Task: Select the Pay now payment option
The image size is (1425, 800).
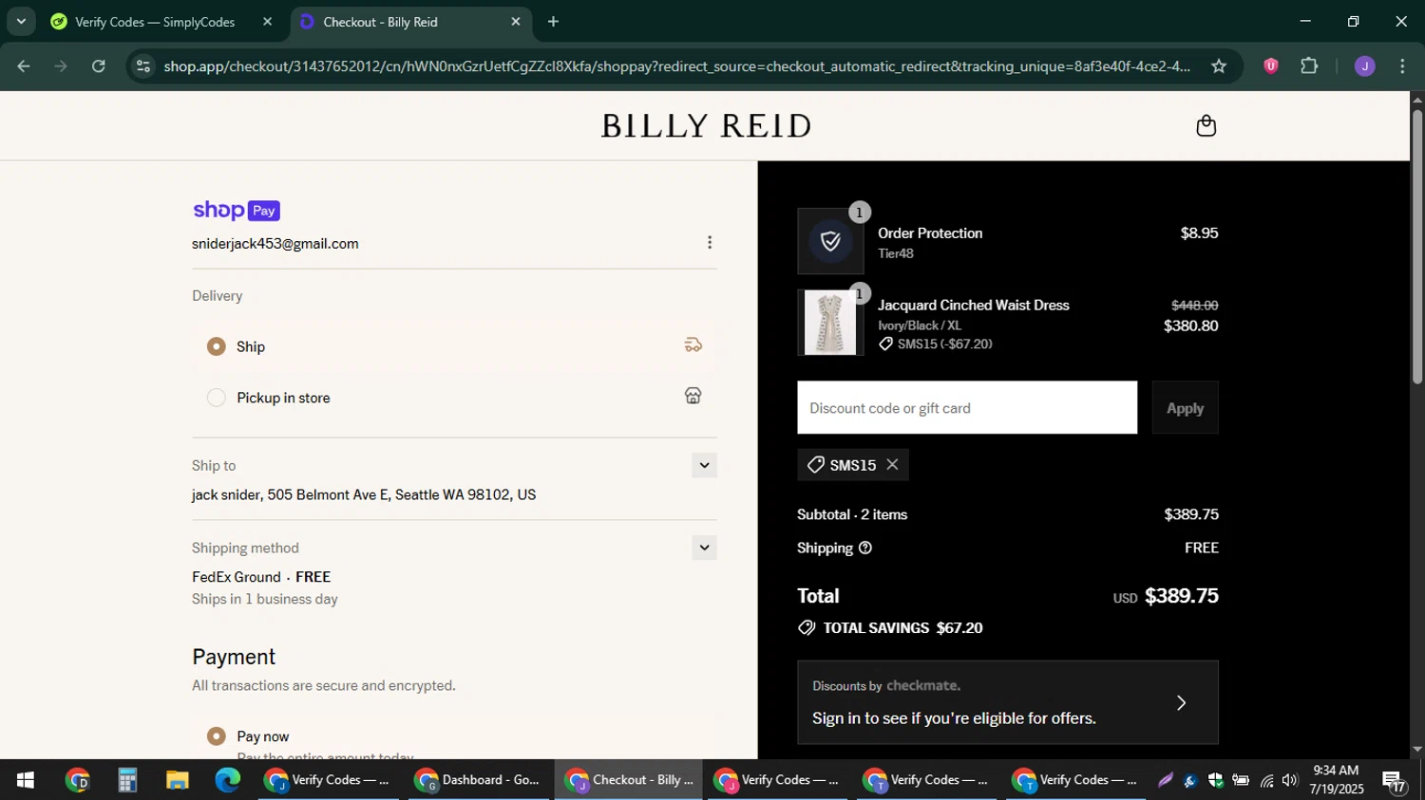Action: click(x=217, y=736)
